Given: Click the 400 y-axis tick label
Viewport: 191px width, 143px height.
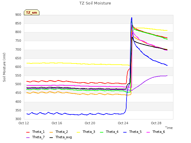Looking at the screenshot, I should click(x=18, y=102).
